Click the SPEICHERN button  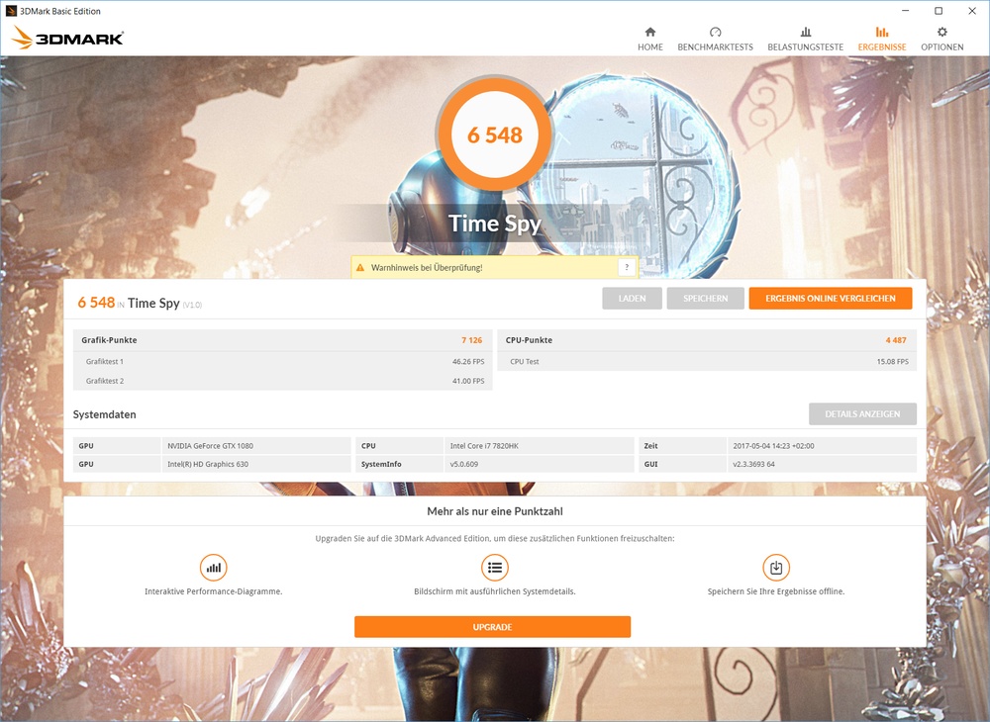pos(705,298)
